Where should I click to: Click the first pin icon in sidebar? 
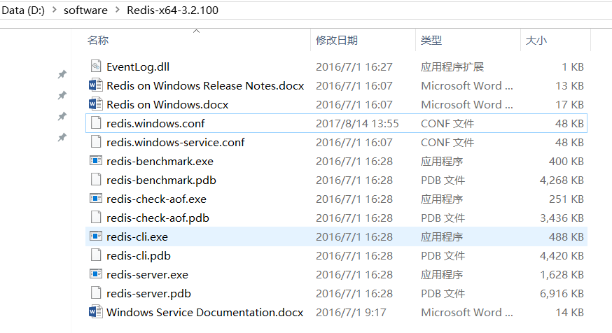(x=62, y=74)
